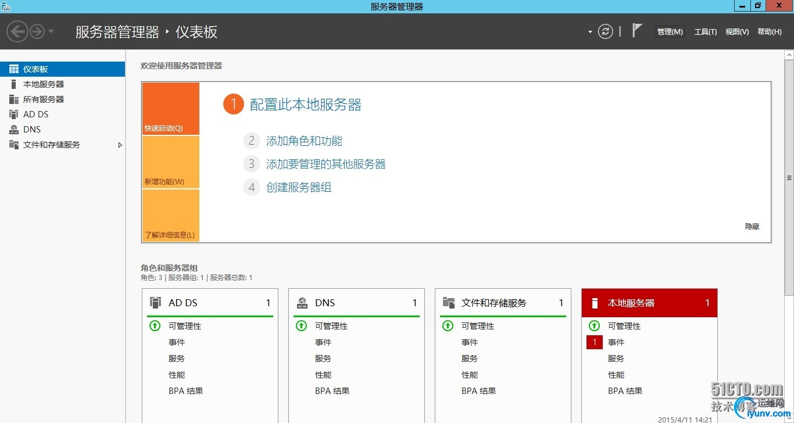The image size is (794, 423).
Task: Open the DNS tile header
Action: pyautogui.click(x=356, y=303)
